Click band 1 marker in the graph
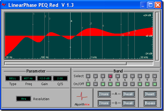 click(x=34, y=14)
